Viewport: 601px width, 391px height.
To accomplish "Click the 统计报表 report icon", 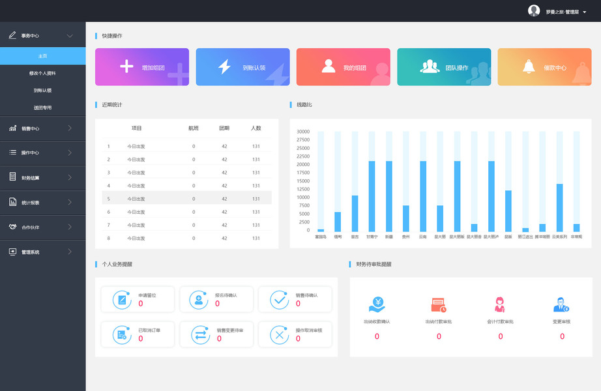I will click(x=12, y=201).
